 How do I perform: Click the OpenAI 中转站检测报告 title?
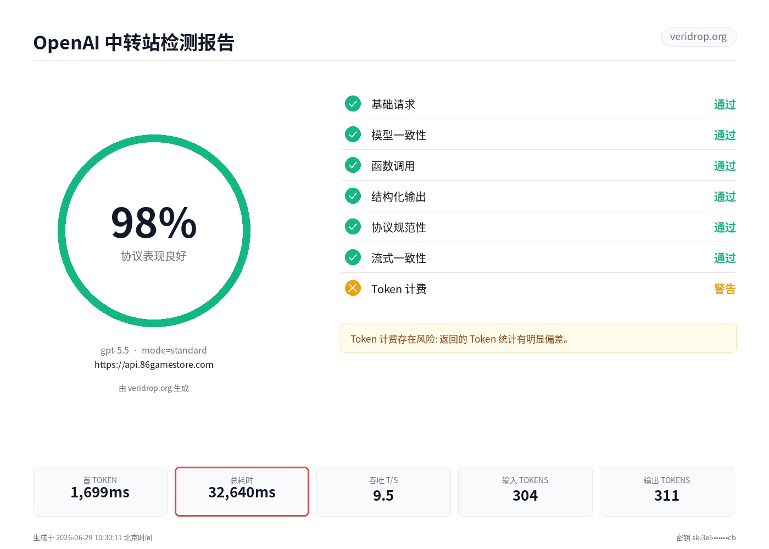tap(134, 42)
